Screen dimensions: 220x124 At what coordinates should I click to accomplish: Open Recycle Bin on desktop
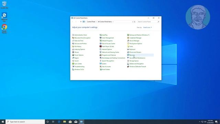[4, 4]
